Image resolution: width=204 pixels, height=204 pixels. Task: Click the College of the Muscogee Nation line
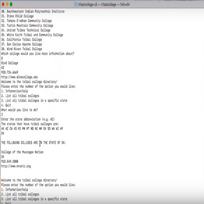pyautogui.click(x=22, y=152)
